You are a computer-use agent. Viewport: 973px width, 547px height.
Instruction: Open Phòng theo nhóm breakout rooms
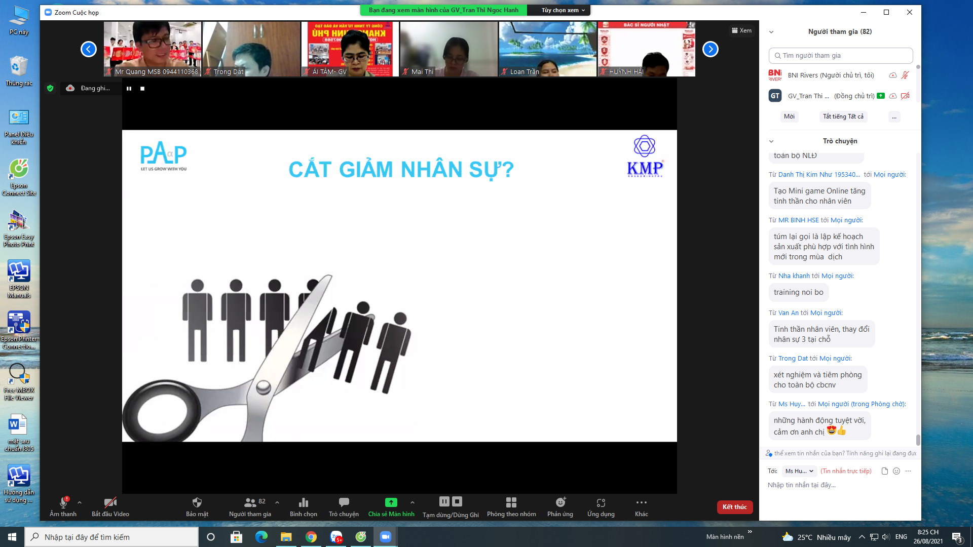point(511,502)
